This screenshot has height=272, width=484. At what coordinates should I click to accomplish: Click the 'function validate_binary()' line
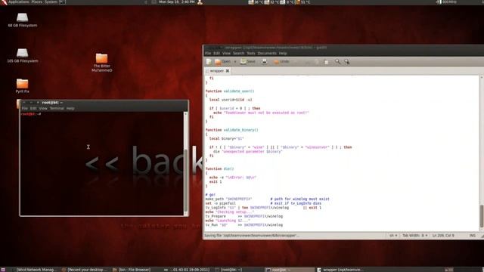click(232, 130)
